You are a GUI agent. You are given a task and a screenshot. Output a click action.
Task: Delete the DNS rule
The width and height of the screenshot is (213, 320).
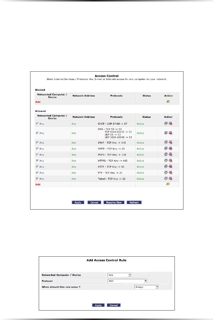point(171,133)
